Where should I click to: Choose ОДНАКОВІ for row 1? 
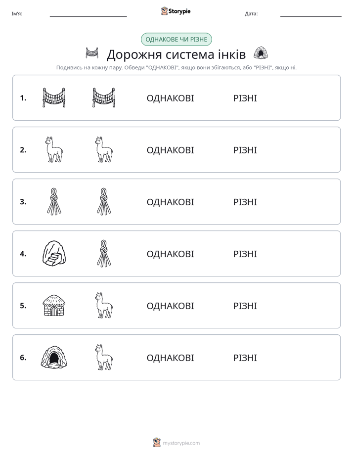click(x=170, y=98)
